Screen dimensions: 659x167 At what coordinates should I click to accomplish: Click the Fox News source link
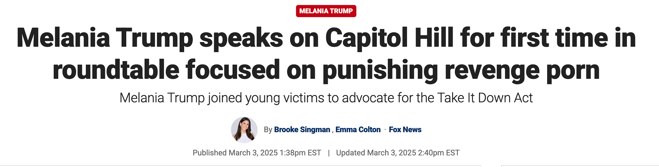(405, 130)
